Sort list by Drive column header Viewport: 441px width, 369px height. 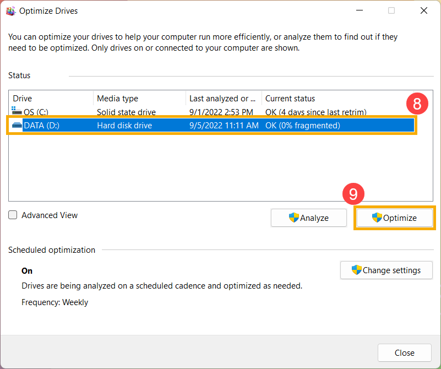tap(51, 99)
